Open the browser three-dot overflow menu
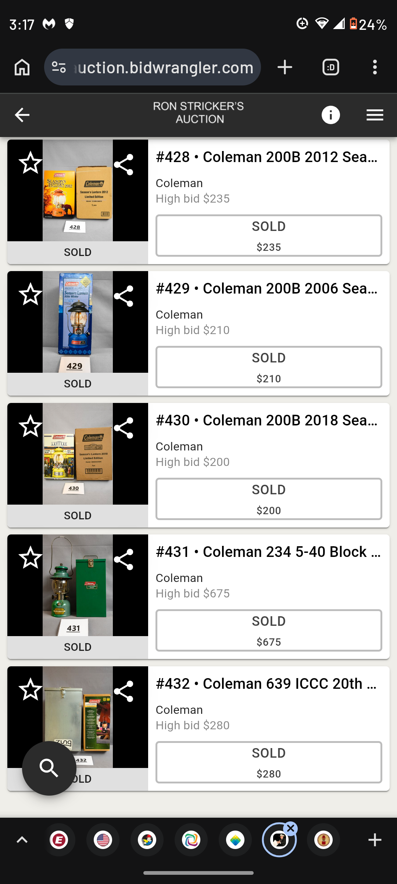This screenshot has width=397, height=884. [375, 67]
